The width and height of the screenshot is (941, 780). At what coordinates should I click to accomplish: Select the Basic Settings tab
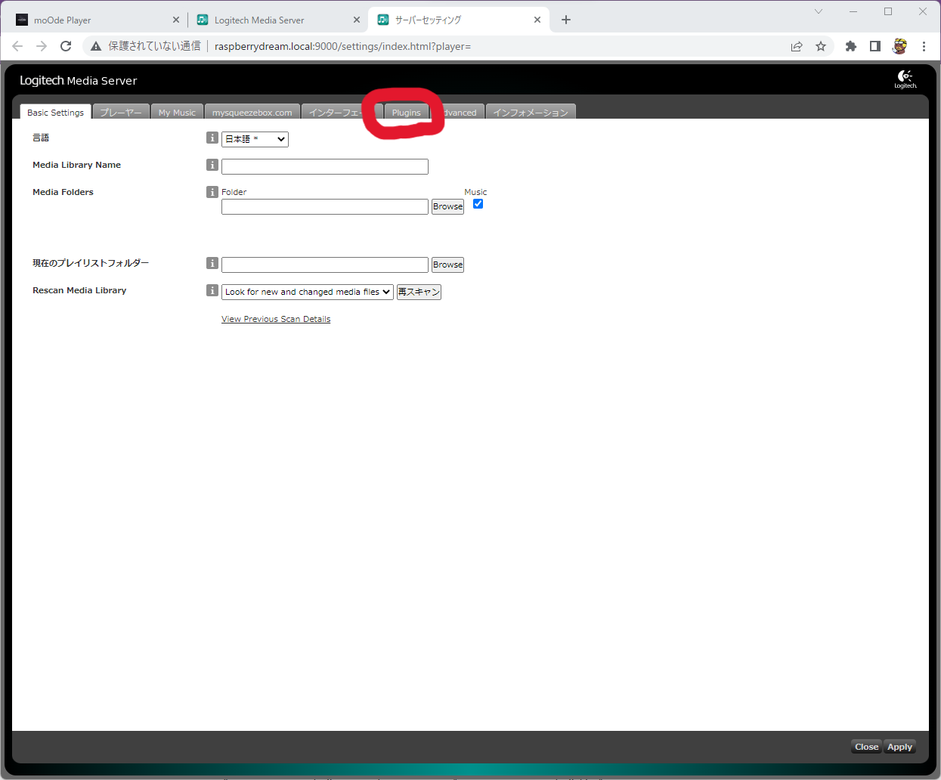[x=55, y=112]
